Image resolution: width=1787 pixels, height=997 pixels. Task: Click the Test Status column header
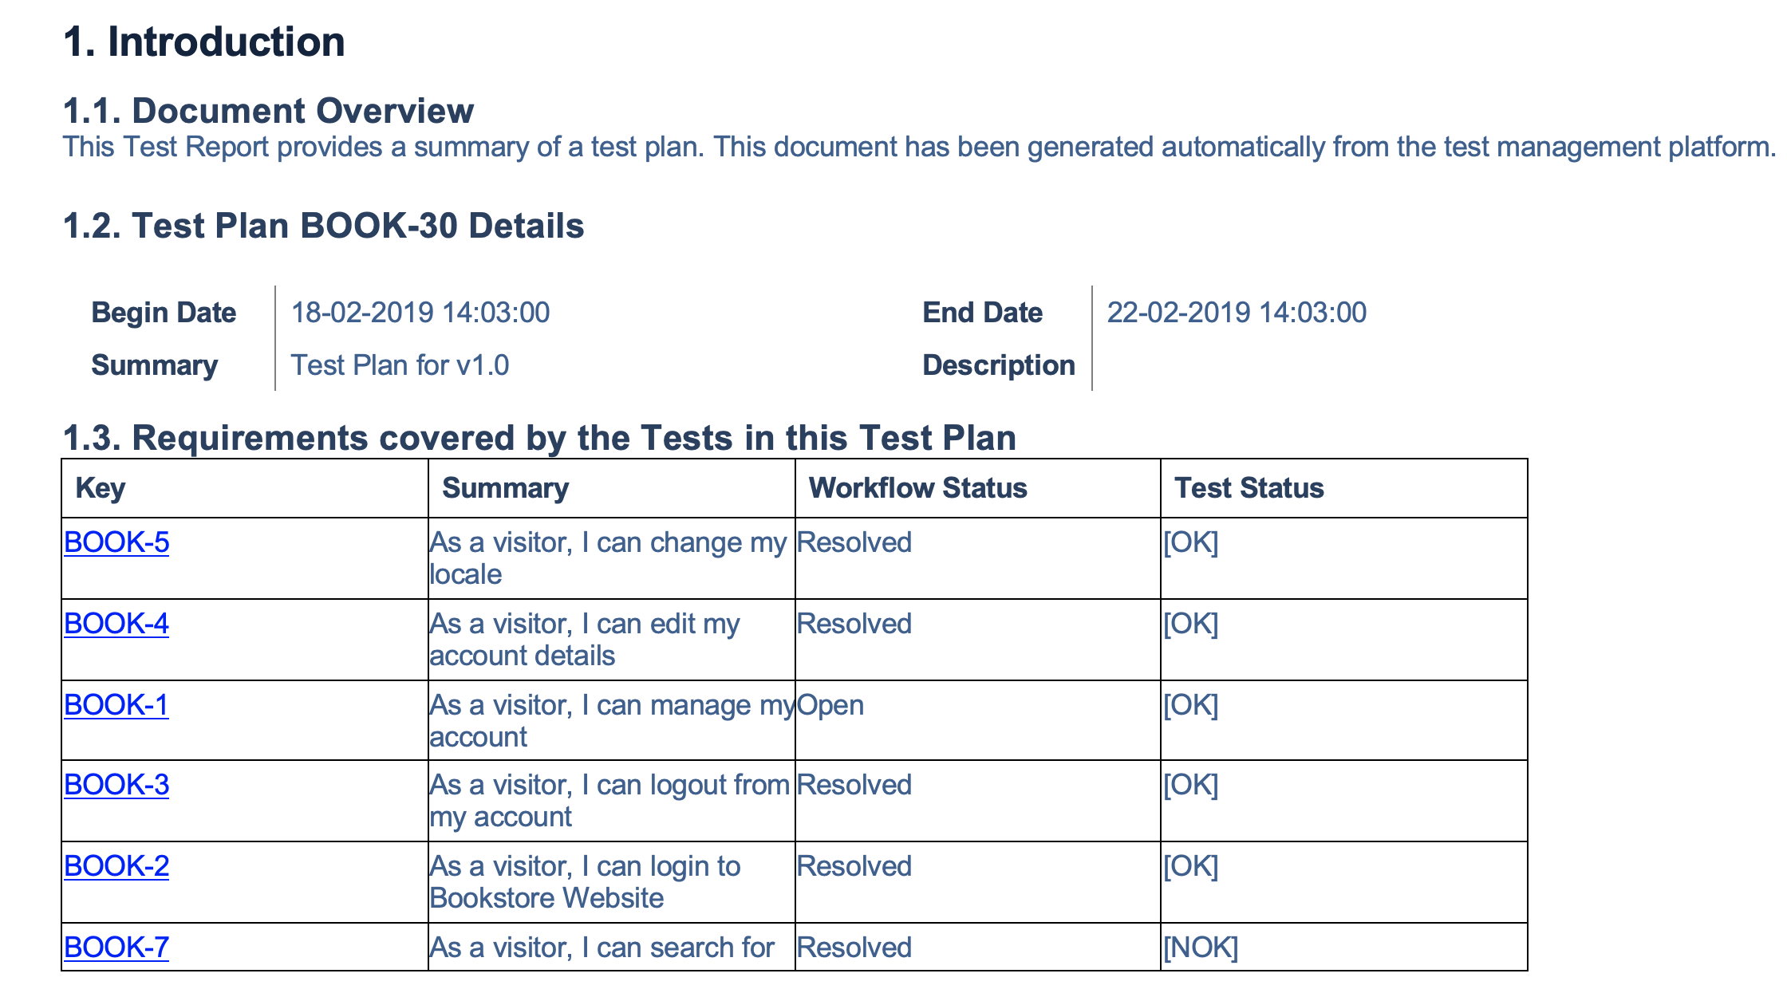pos(1249,488)
